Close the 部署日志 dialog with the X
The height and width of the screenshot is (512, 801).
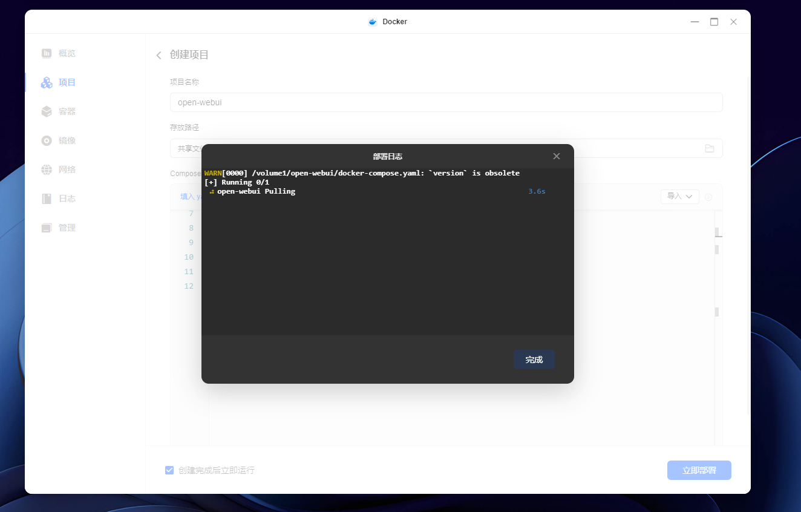(x=557, y=156)
